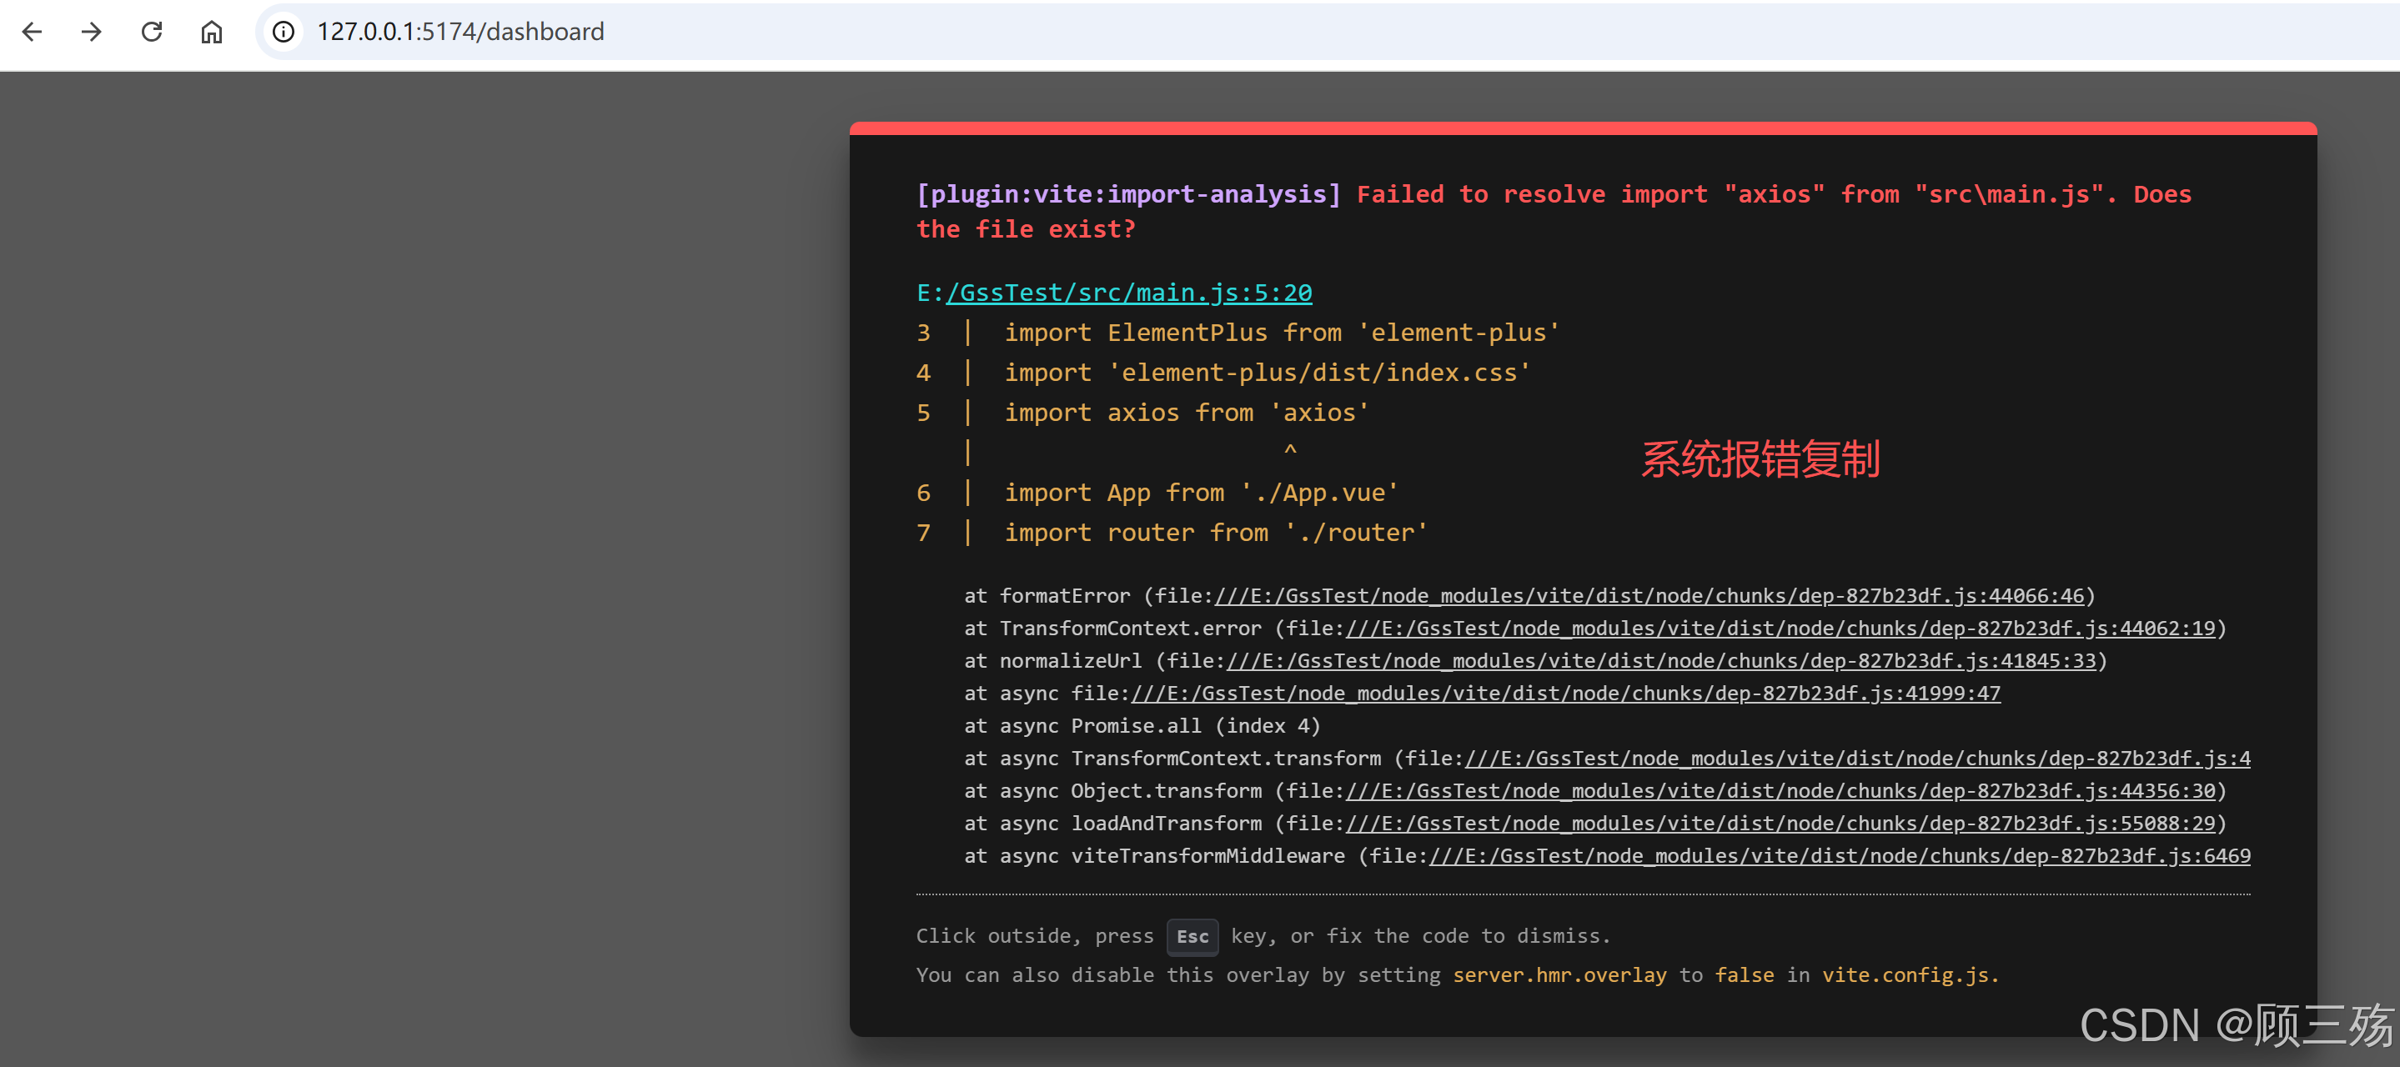Image resolution: width=2400 pixels, height=1067 pixels.
Task: Open TransformContext.error link ending 44062:19
Action: [x=1780, y=629]
